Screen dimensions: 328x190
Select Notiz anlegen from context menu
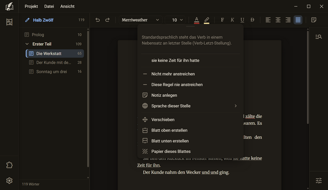click(x=190, y=95)
